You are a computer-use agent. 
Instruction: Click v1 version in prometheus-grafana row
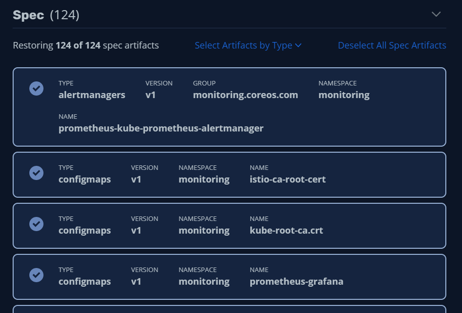coord(136,282)
